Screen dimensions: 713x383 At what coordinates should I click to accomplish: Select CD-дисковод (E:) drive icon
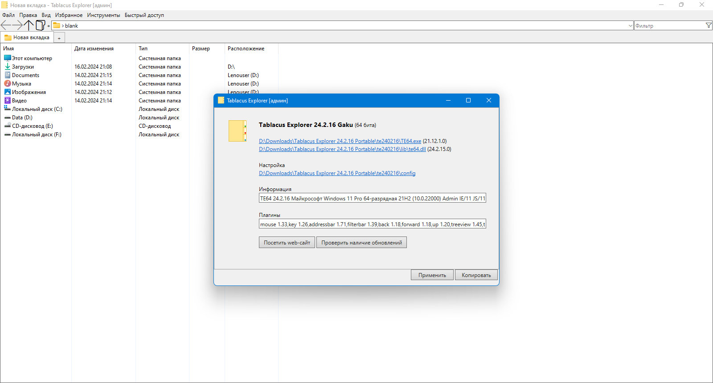click(x=8, y=126)
